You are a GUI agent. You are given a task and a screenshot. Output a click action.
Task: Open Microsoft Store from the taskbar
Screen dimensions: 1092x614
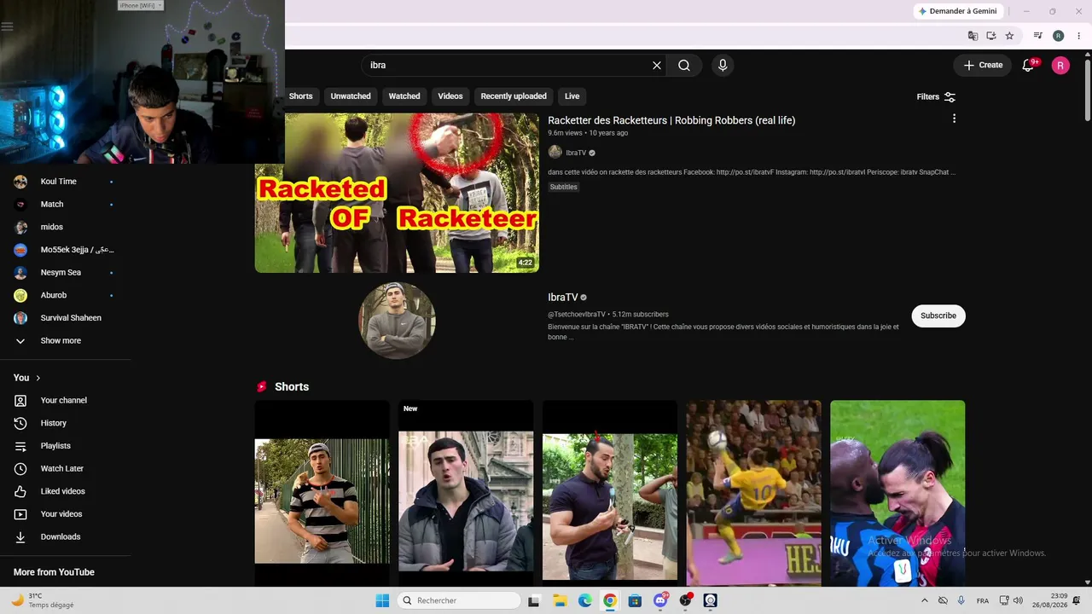(x=635, y=600)
